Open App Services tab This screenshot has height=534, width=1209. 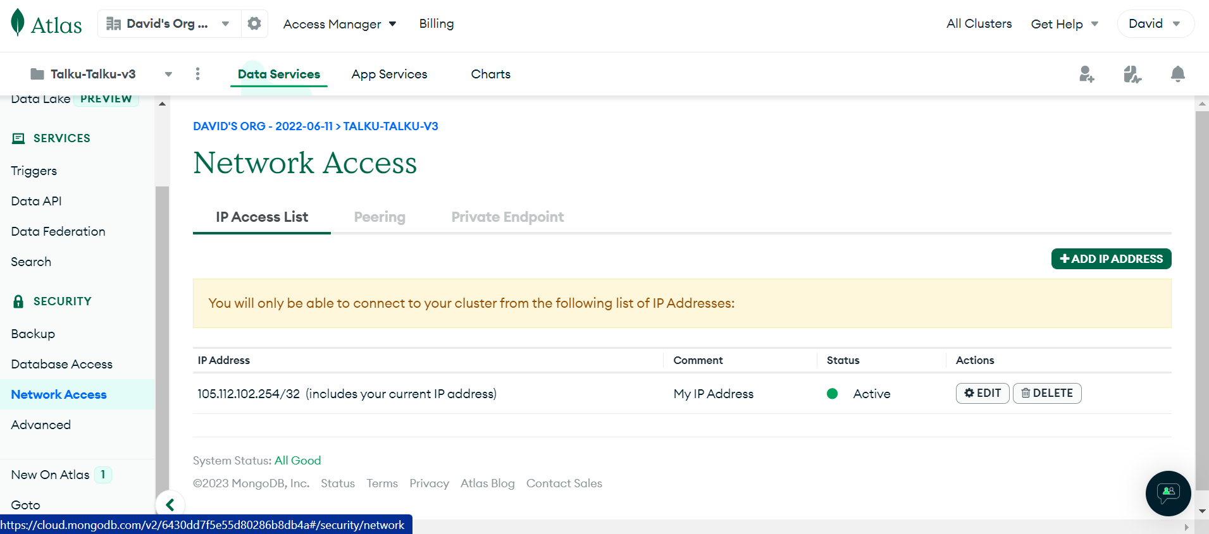click(389, 74)
